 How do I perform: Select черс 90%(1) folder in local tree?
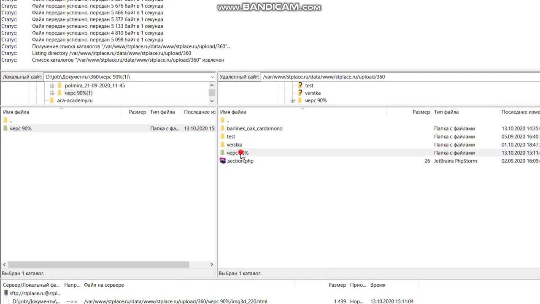pyautogui.click(x=78, y=93)
